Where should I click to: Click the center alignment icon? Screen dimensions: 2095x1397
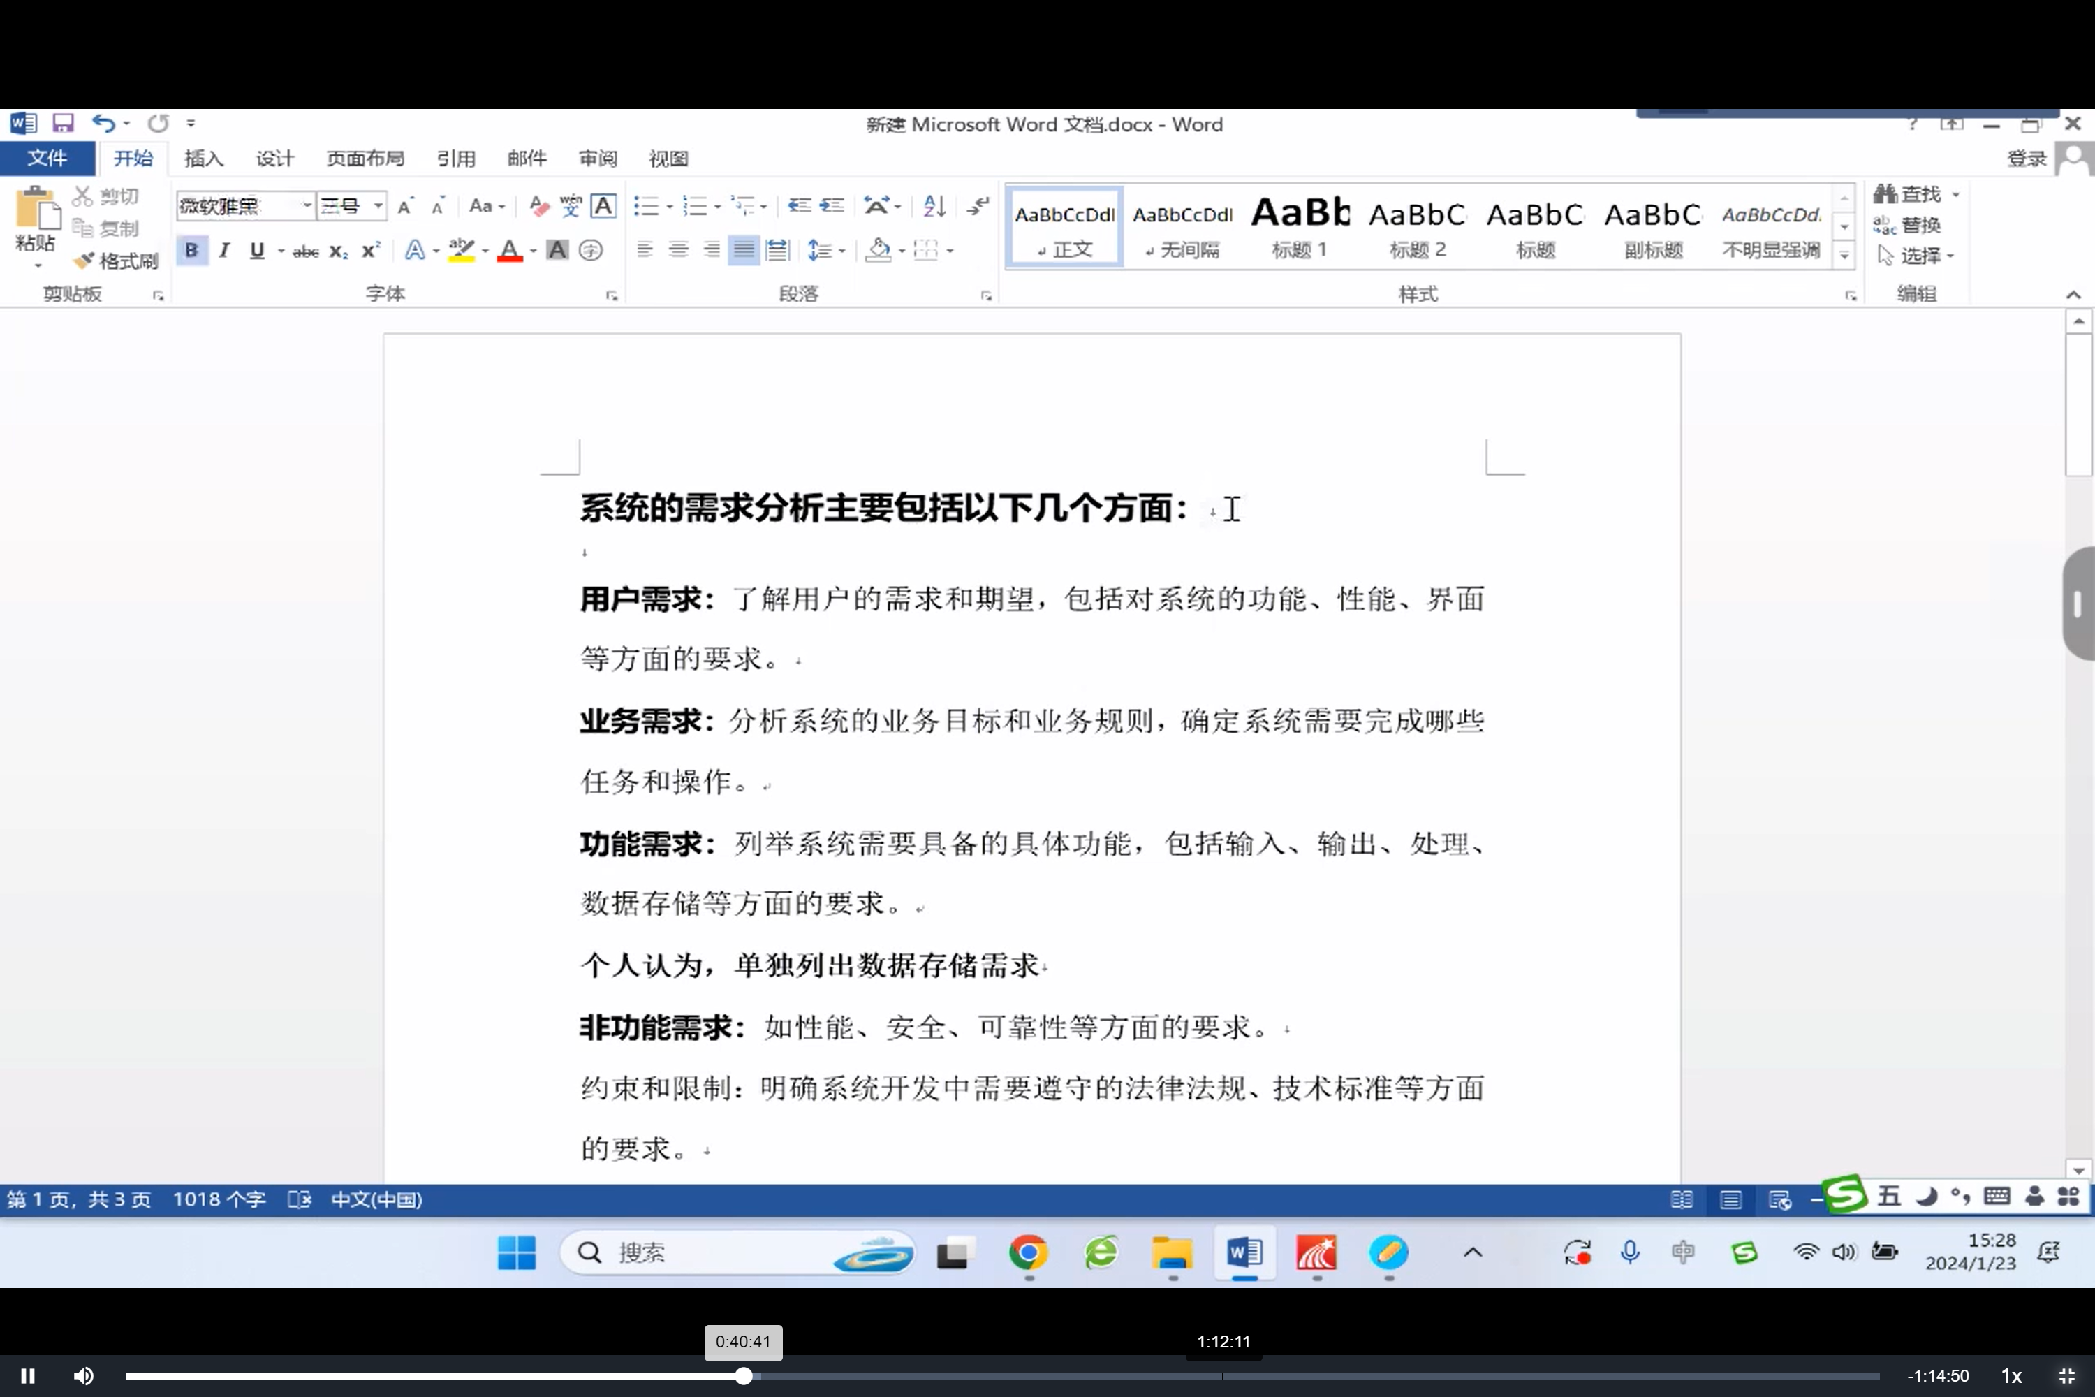click(678, 250)
